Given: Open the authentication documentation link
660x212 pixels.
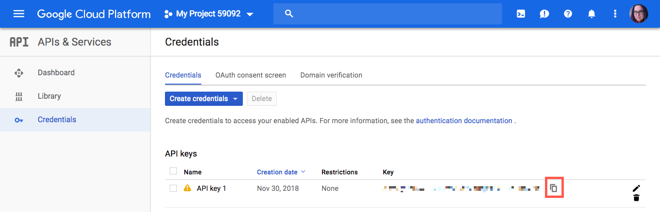Looking at the screenshot, I should click(464, 121).
